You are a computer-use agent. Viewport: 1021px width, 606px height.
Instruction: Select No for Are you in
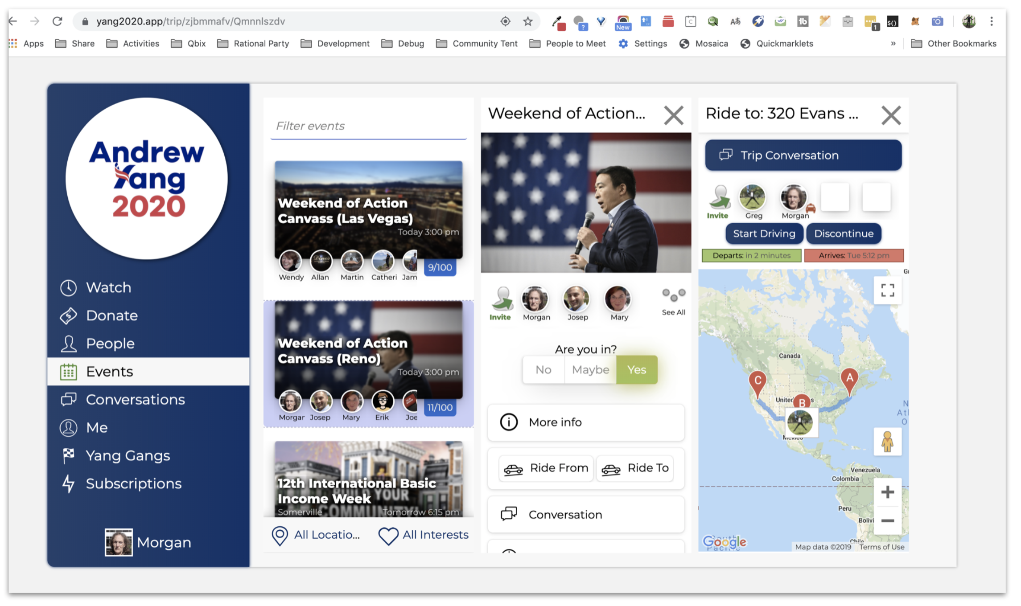[543, 370]
